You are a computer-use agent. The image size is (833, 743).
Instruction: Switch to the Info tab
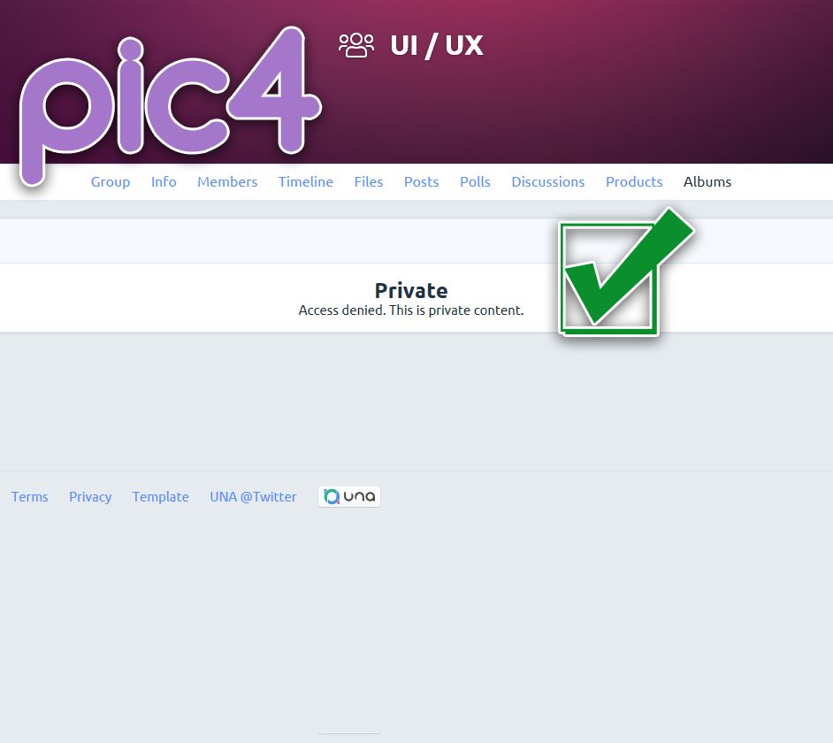tap(164, 181)
